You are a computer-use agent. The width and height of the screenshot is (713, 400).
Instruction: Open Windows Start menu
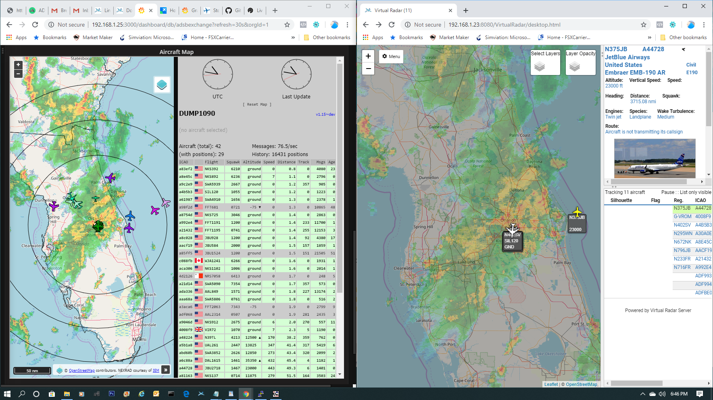7,394
